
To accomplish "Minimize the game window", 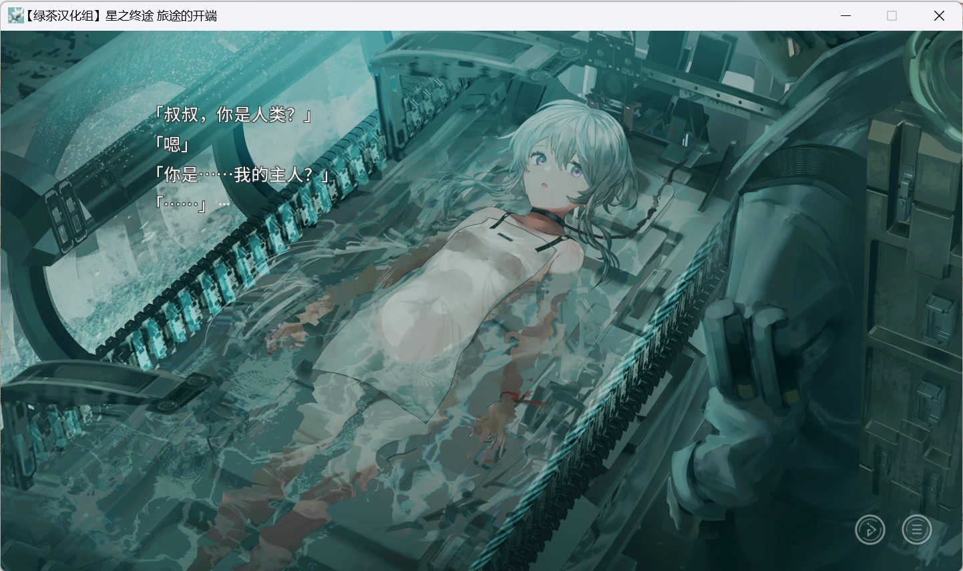I will [845, 15].
